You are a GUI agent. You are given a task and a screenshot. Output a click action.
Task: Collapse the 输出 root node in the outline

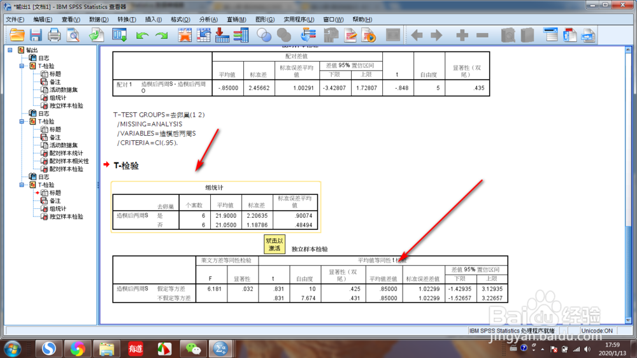click(x=10, y=50)
